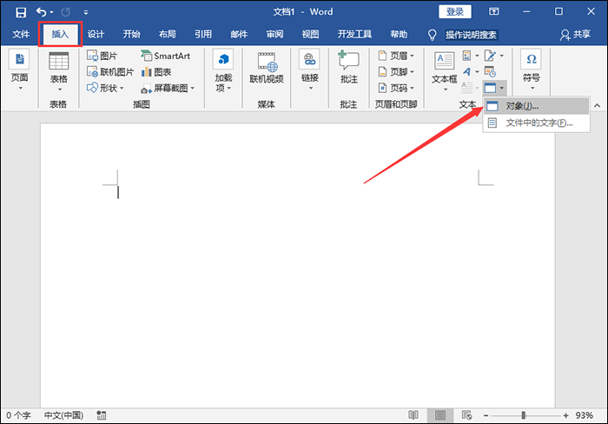This screenshot has height=424, width=608.
Task: Open the 形状 shapes dropdown
Action: coord(105,88)
